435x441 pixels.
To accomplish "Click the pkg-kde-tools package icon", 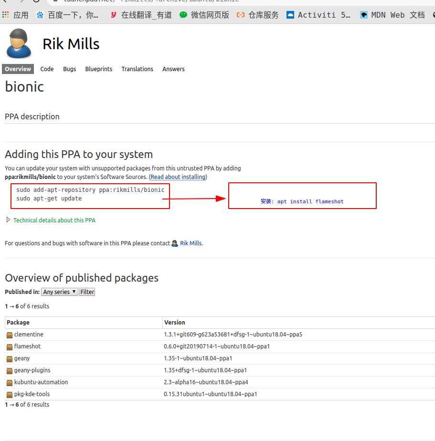I will 10,395.
